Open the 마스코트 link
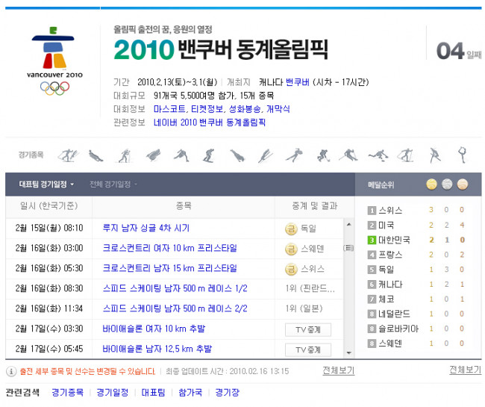This screenshot has height=407, width=485. (x=169, y=109)
